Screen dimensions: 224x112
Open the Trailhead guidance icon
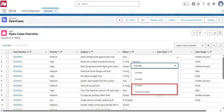point(198,4)
